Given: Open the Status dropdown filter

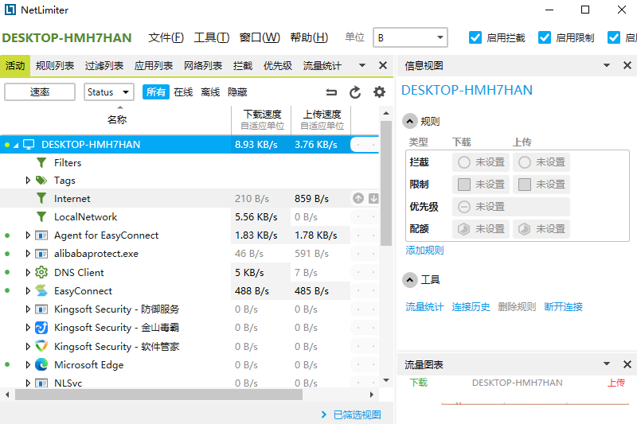Looking at the screenshot, I should pyautogui.click(x=108, y=92).
